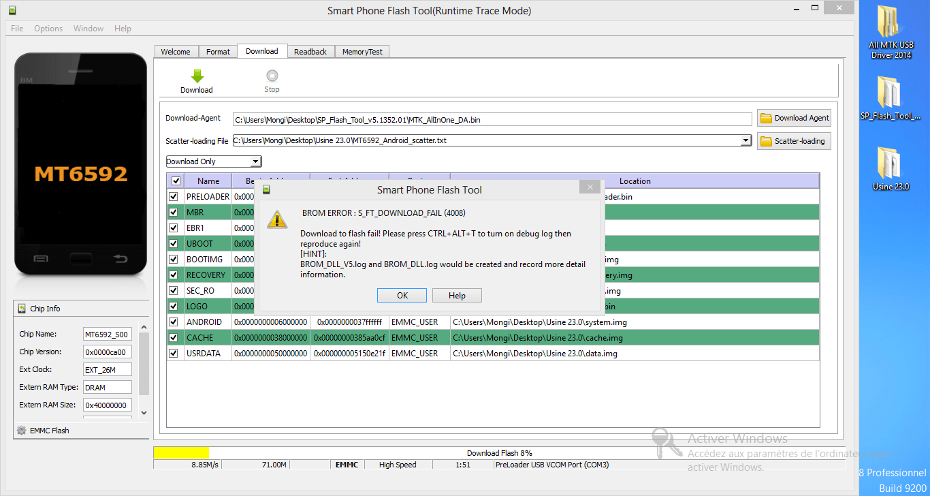Click the green Download arrow icon
Image resolution: width=930 pixels, height=496 pixels.
pyautogui.click(x=197, y=76)
